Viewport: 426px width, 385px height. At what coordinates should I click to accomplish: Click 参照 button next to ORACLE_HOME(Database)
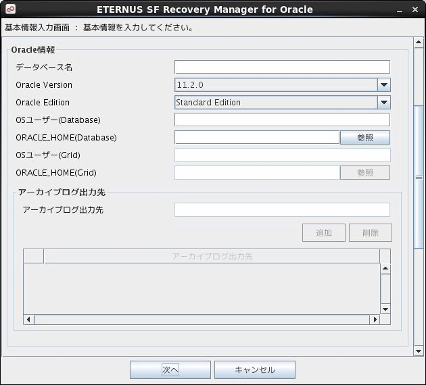pos(365,138)
